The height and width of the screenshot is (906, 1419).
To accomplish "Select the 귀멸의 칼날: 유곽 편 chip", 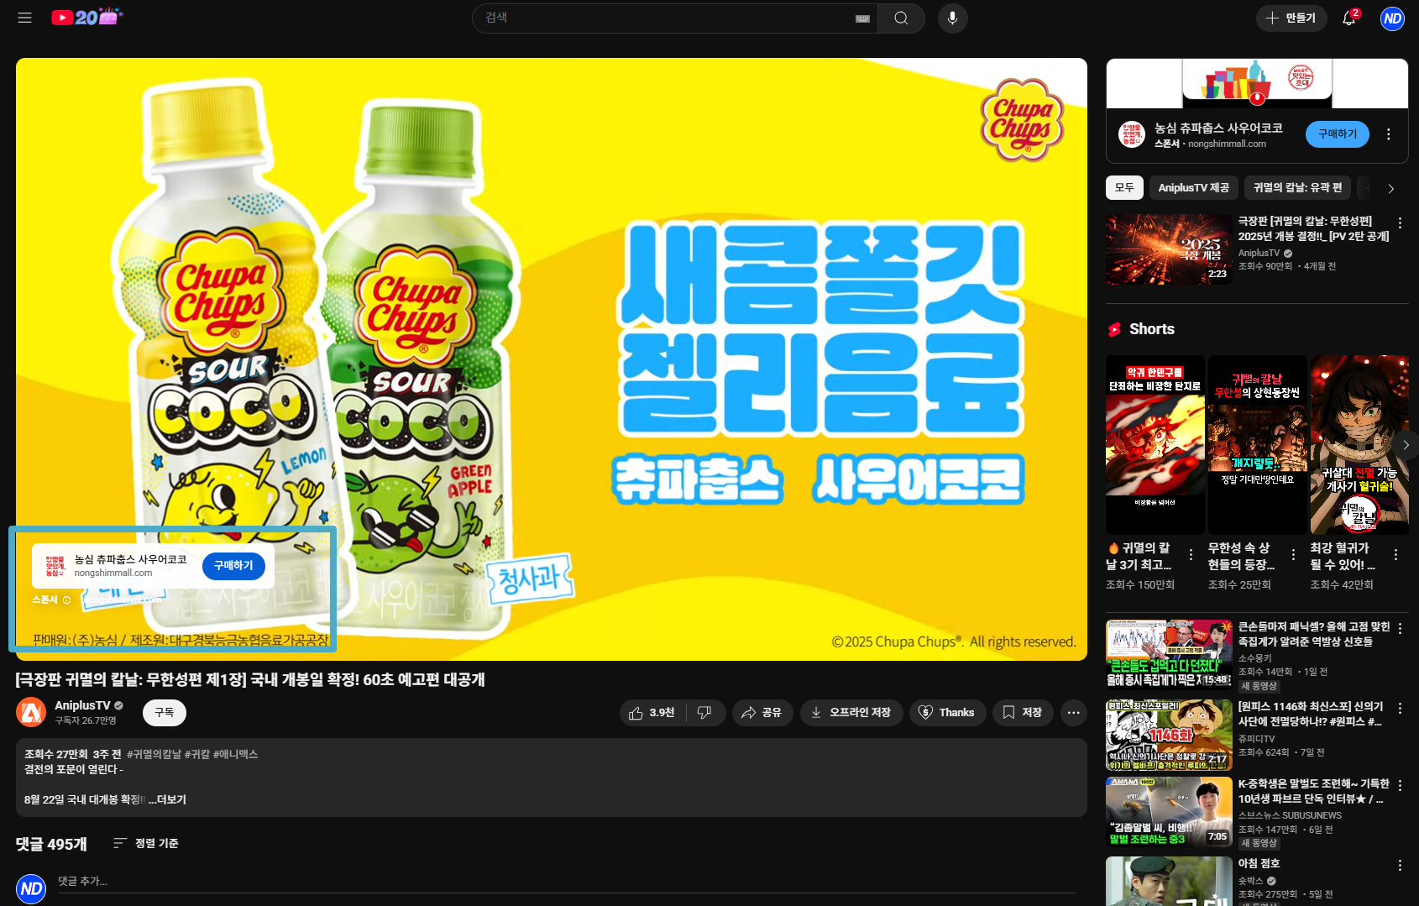I will [x=1297, y=188].
